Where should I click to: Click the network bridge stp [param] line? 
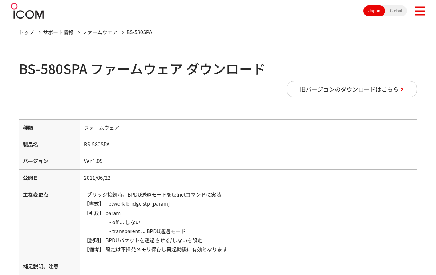127,203
